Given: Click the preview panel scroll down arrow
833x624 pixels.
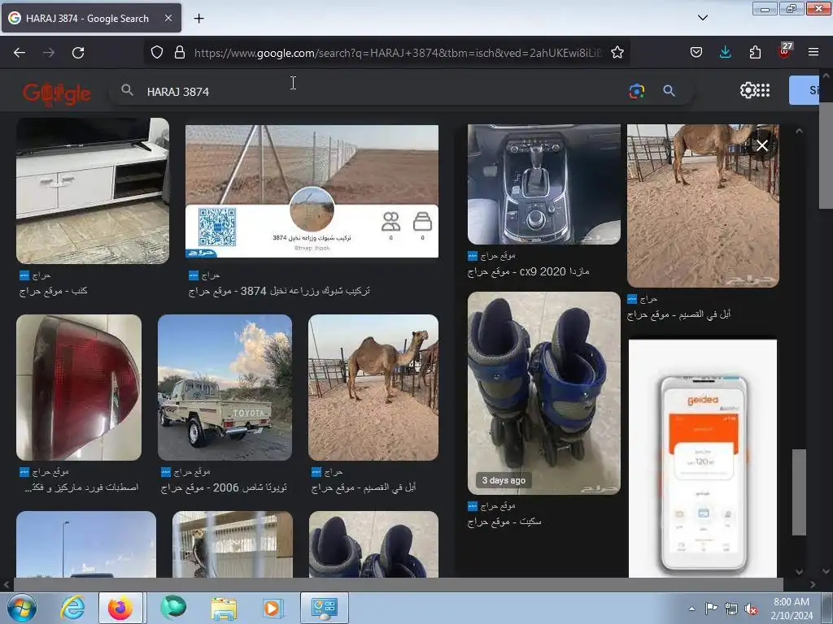Looking at the screenshot, I should click(x=799, y=571).
